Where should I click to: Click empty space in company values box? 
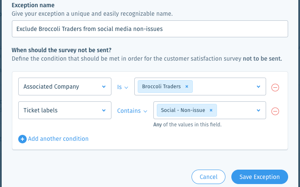(224, 87)
